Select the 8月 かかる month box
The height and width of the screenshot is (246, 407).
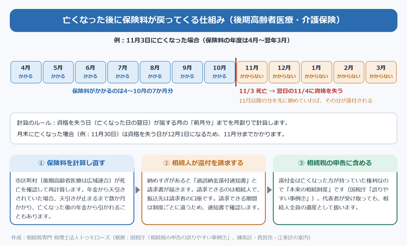tap(155, 72)
